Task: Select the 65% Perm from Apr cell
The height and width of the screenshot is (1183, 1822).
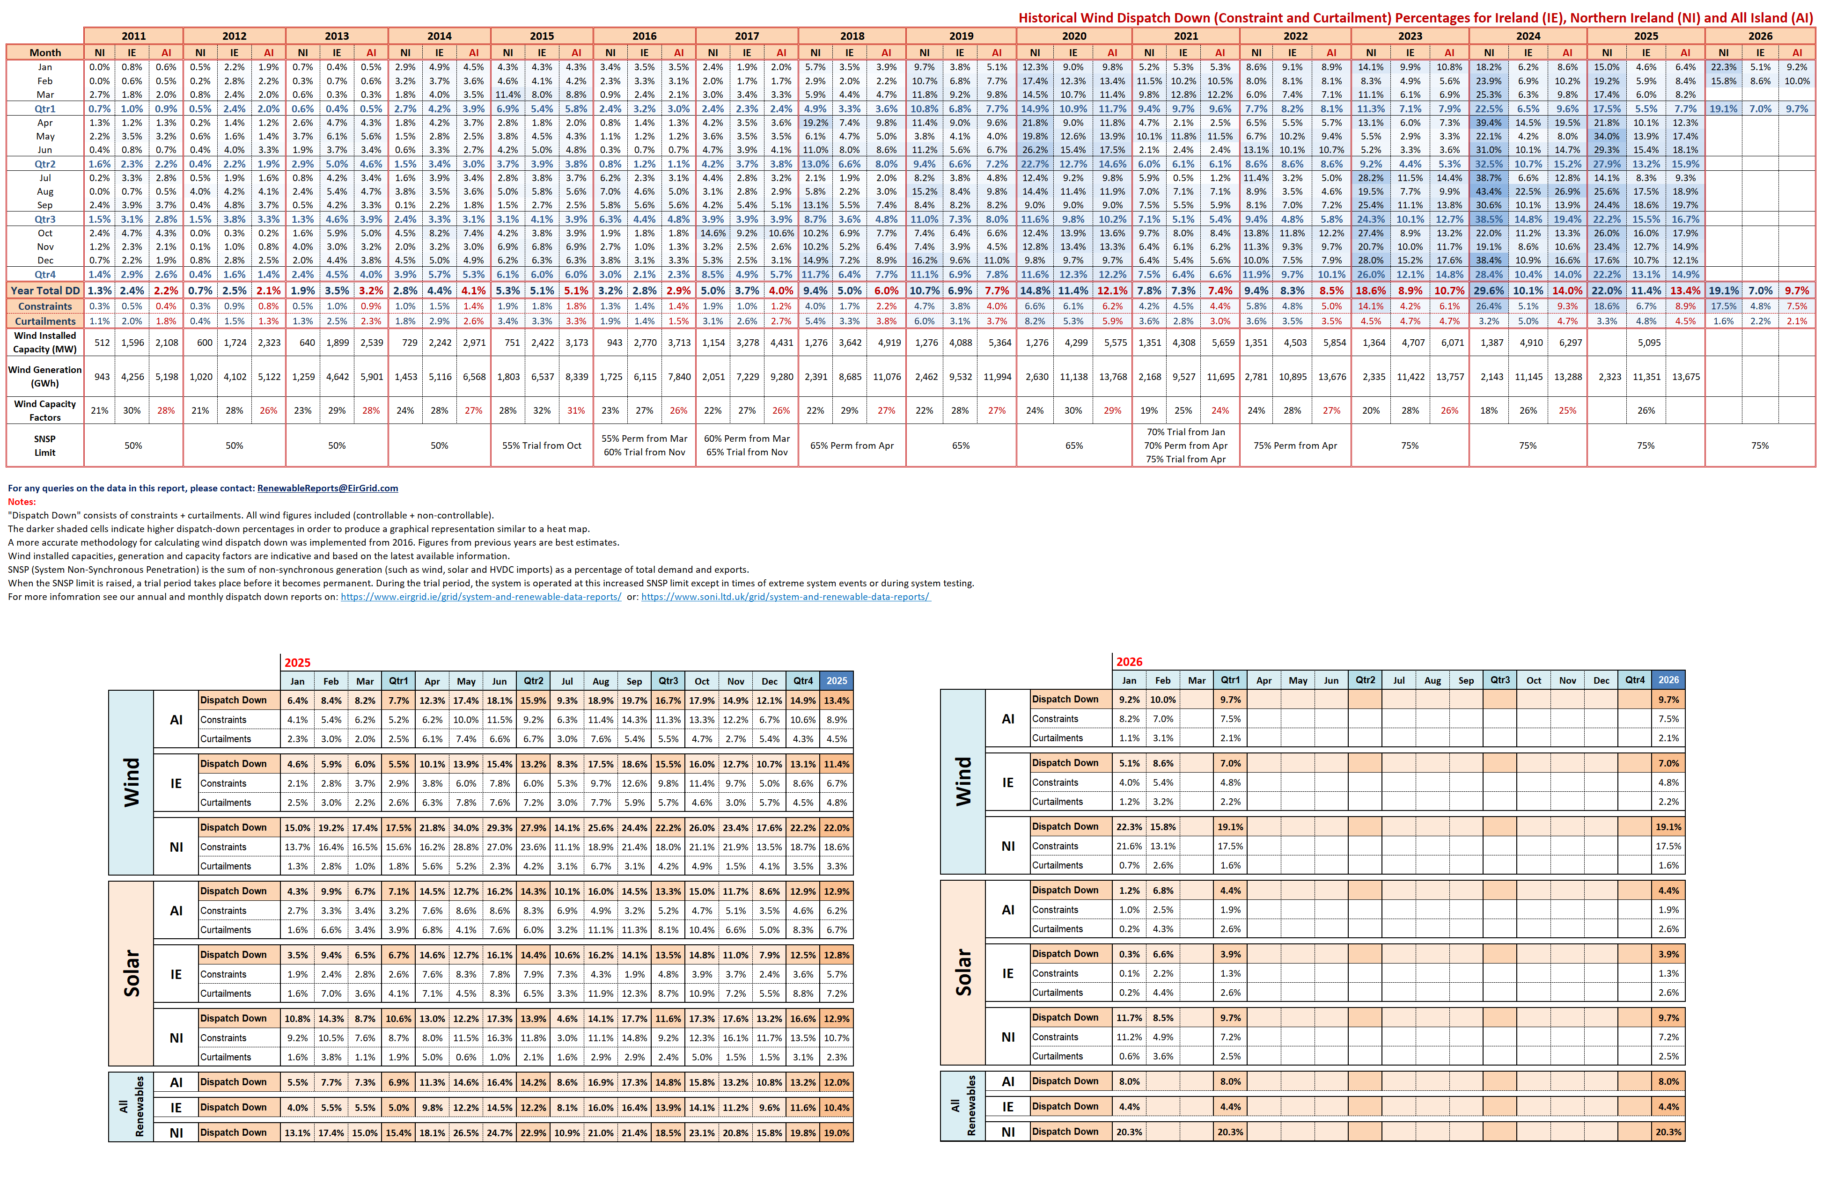Action: [851, 445]
